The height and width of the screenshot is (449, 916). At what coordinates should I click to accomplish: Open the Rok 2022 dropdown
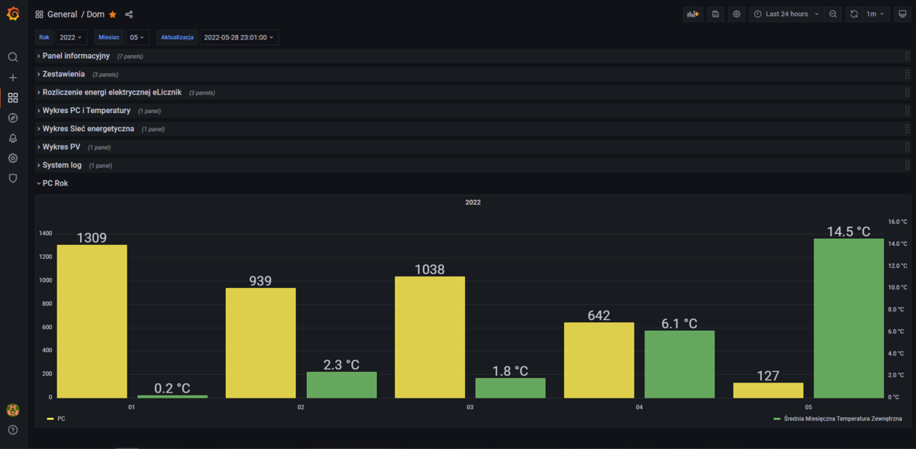(x=71, y=37)
